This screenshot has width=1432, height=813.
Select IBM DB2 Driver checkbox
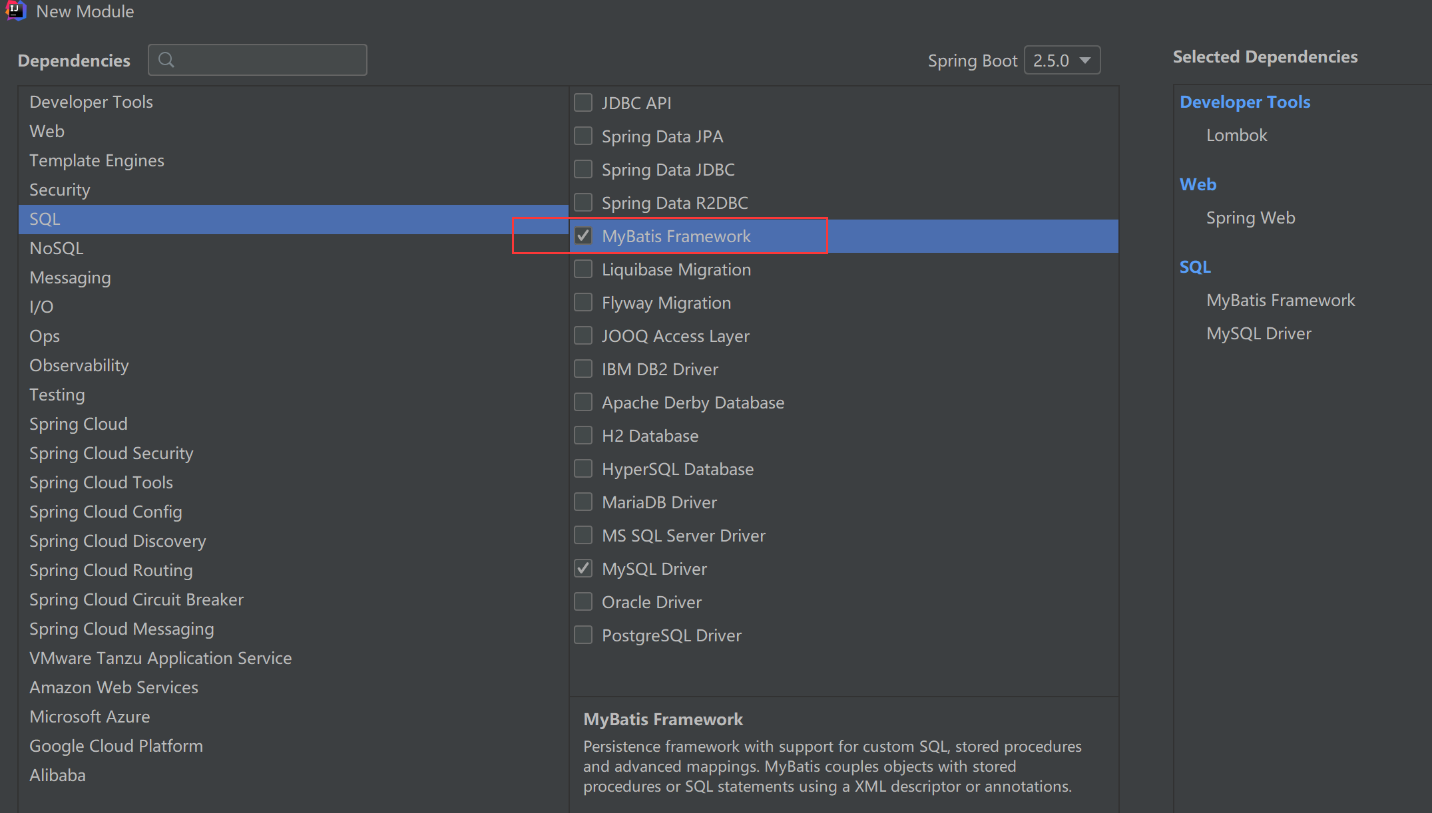point(583,369)
